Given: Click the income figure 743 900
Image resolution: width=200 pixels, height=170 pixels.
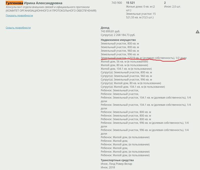Looking at the screenshot, I should [116, 3].
